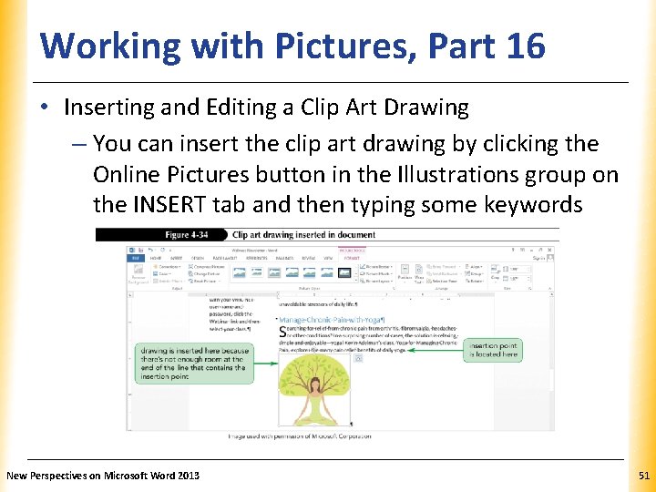
Task: Click the Word vertical scrollbar
Action: (552, 360)
